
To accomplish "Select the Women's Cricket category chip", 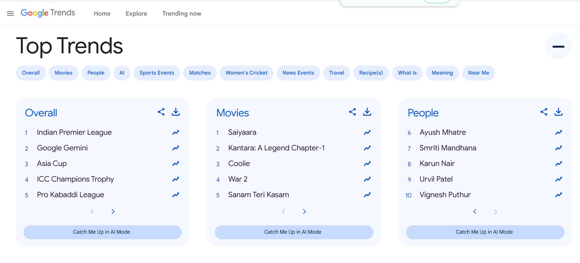I will (x=246, y=73).
